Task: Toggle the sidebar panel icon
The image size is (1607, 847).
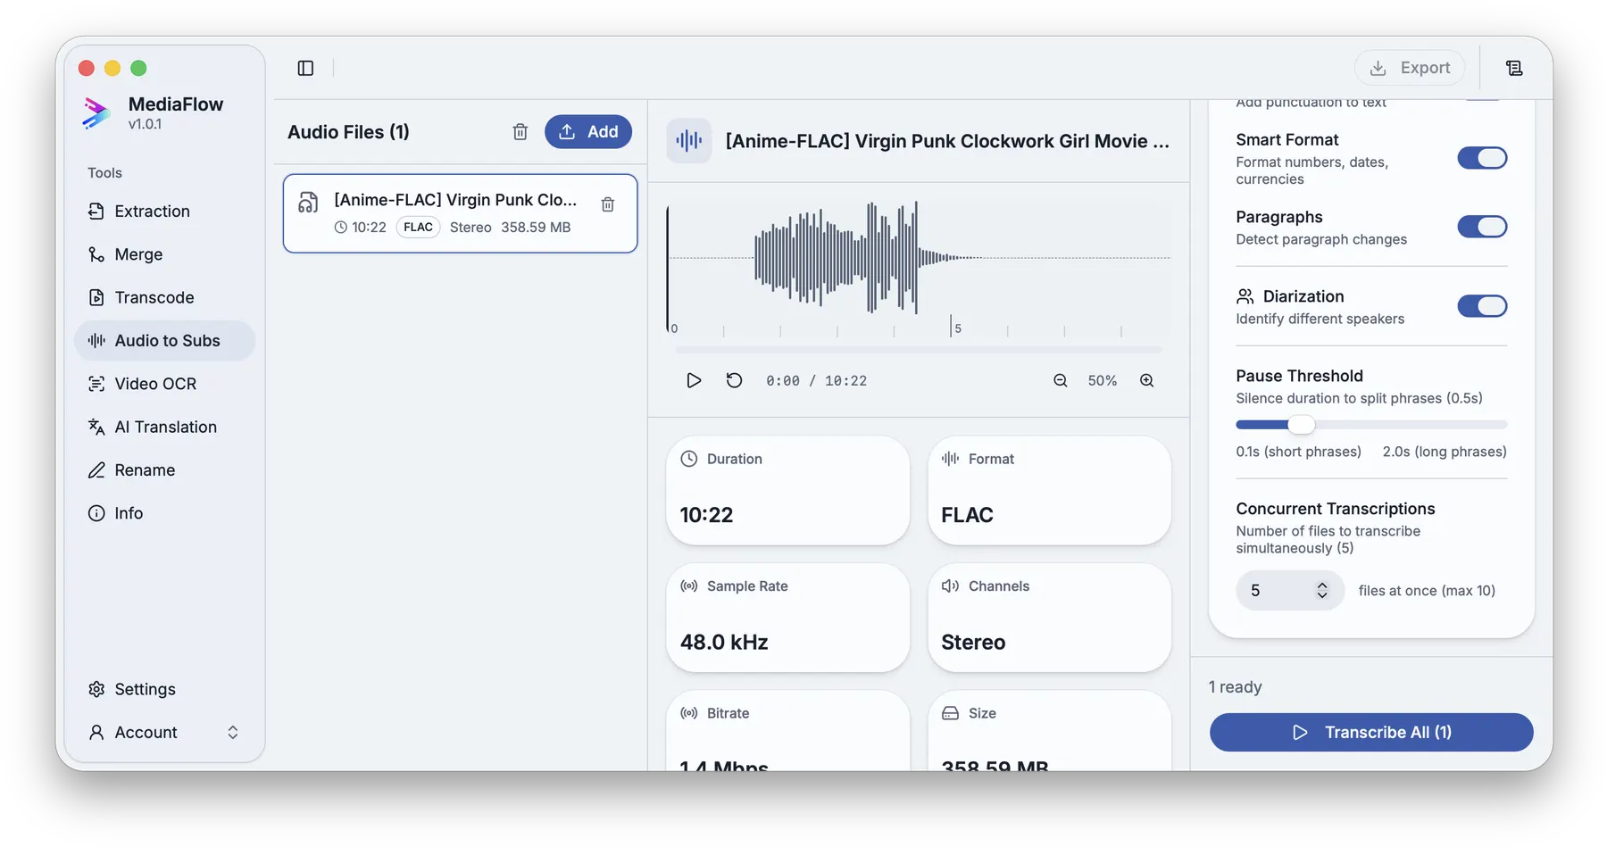Action: (x=305, y=68)
